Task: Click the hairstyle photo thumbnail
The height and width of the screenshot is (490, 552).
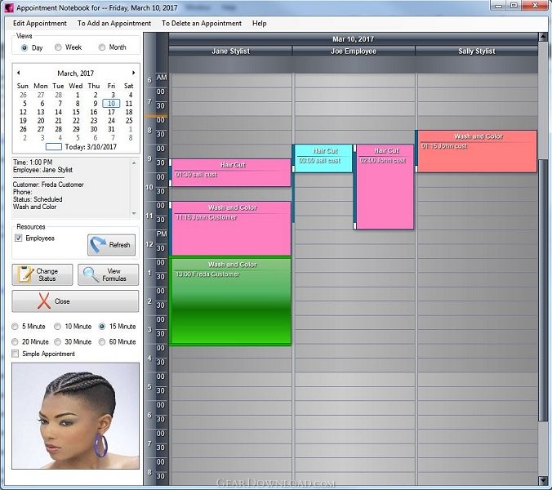Action: click(x=75, y=416)
